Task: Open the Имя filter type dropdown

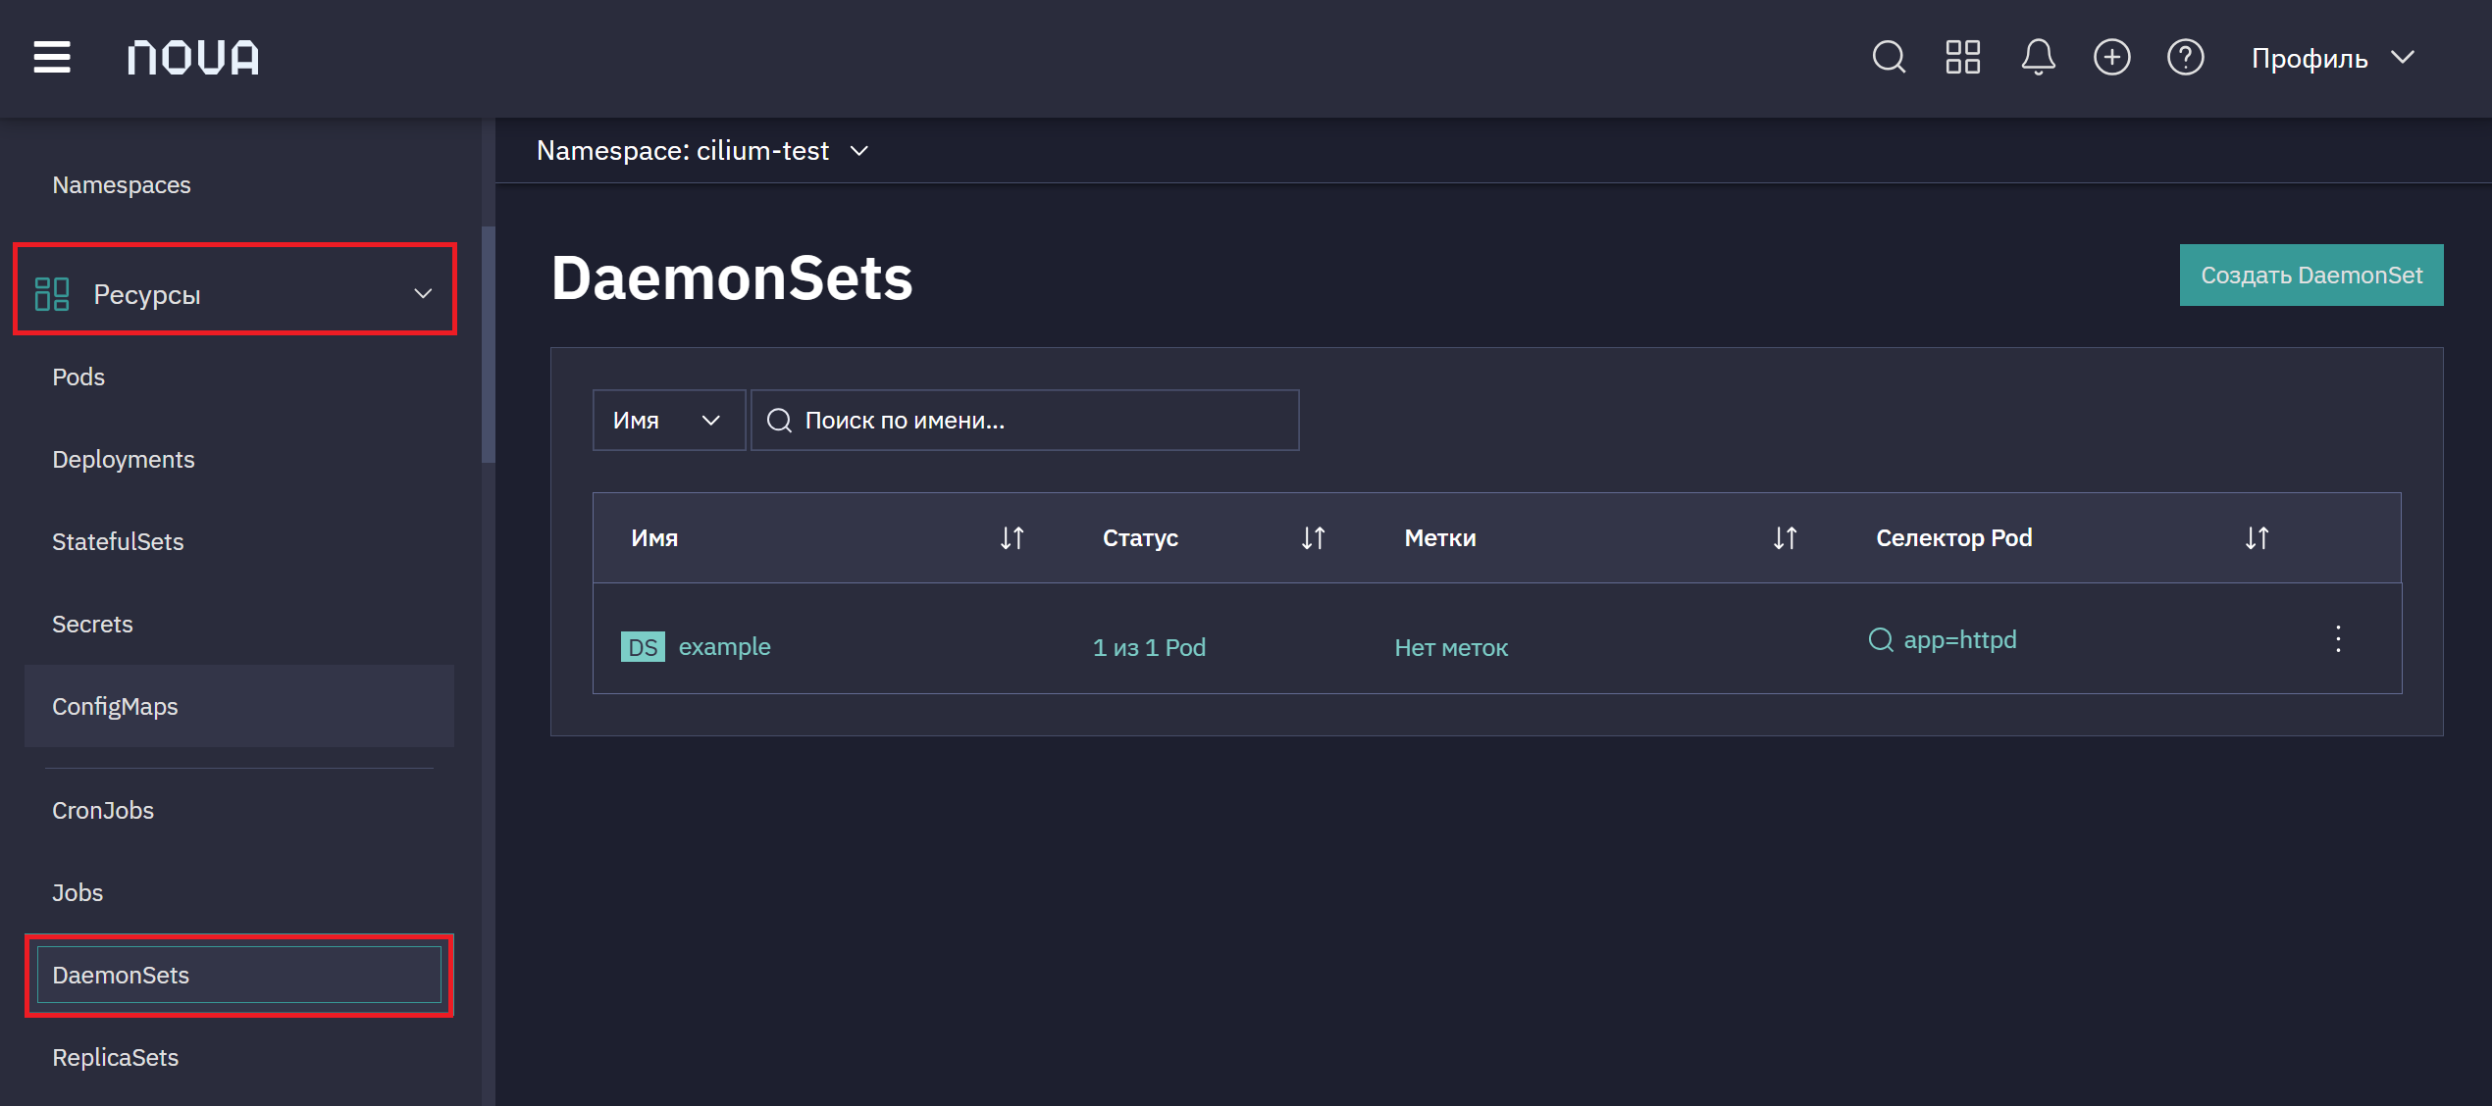Action: point(669,420)
